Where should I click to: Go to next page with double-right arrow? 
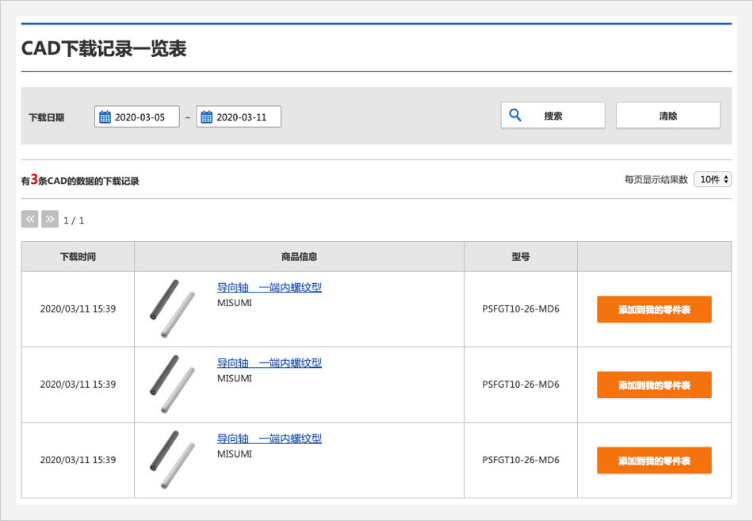click(x=50, y=220)
